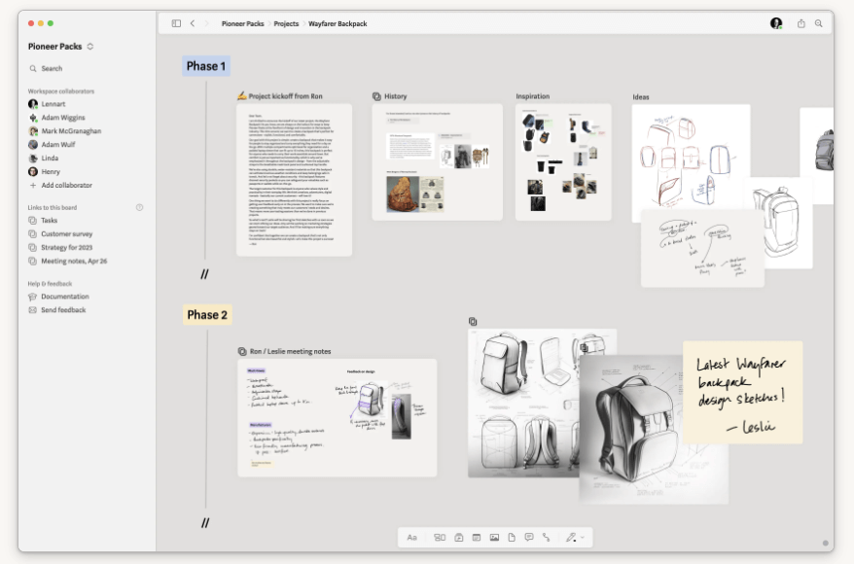Open Project kickoff from Ron card
The height and width of the screenshot is (564, 854).
point(294,180)
